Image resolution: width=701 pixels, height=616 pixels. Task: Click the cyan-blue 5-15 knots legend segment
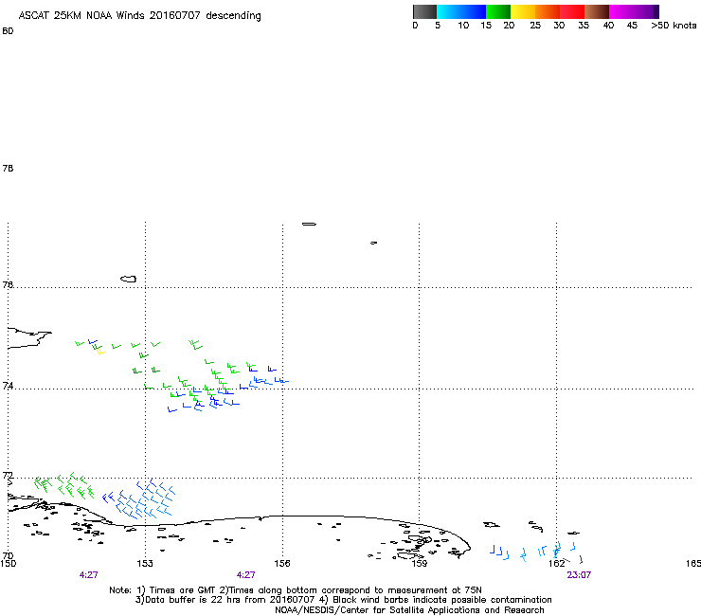tap(461, 11)
